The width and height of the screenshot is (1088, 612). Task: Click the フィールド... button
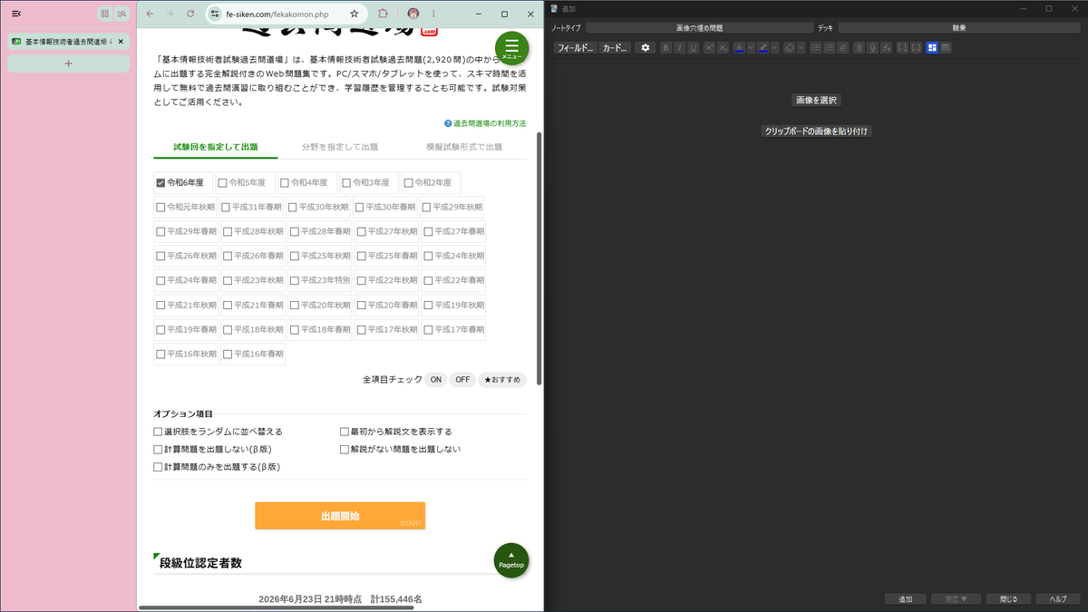click(575, 48)
